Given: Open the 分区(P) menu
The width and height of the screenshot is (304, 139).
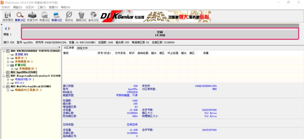Looking at the screenshot, I should [30, 7].
